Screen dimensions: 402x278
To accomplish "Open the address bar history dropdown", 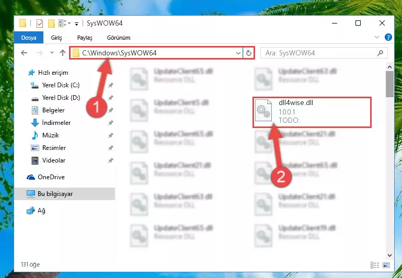I will pos(238,53).
